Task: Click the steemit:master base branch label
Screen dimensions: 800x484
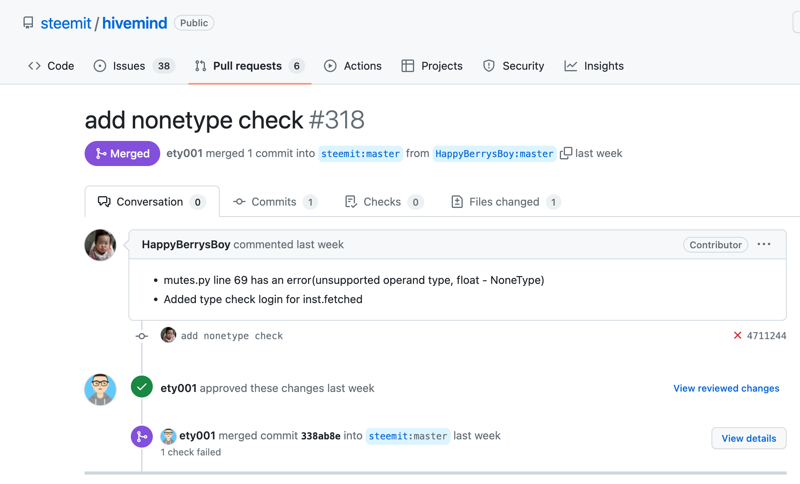Action: 360,154
